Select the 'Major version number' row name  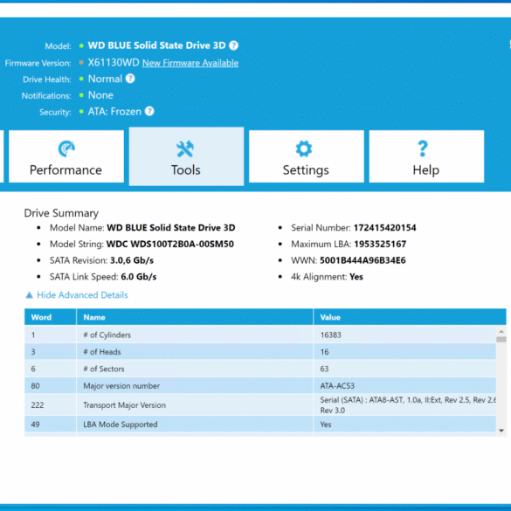coord(121,386)
